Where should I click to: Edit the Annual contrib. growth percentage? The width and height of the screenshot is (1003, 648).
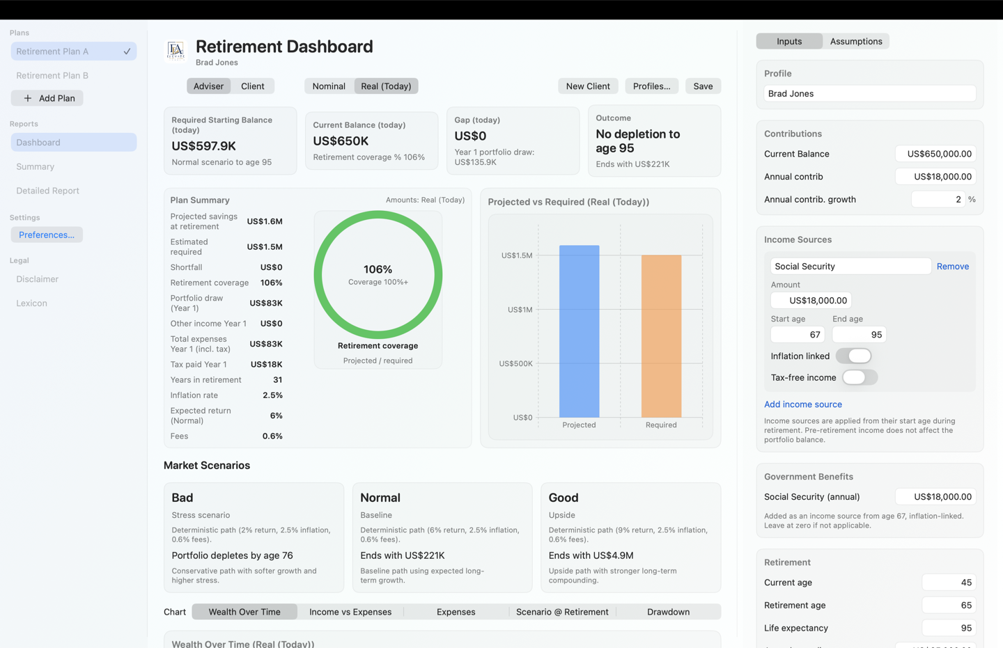(938, 199)
